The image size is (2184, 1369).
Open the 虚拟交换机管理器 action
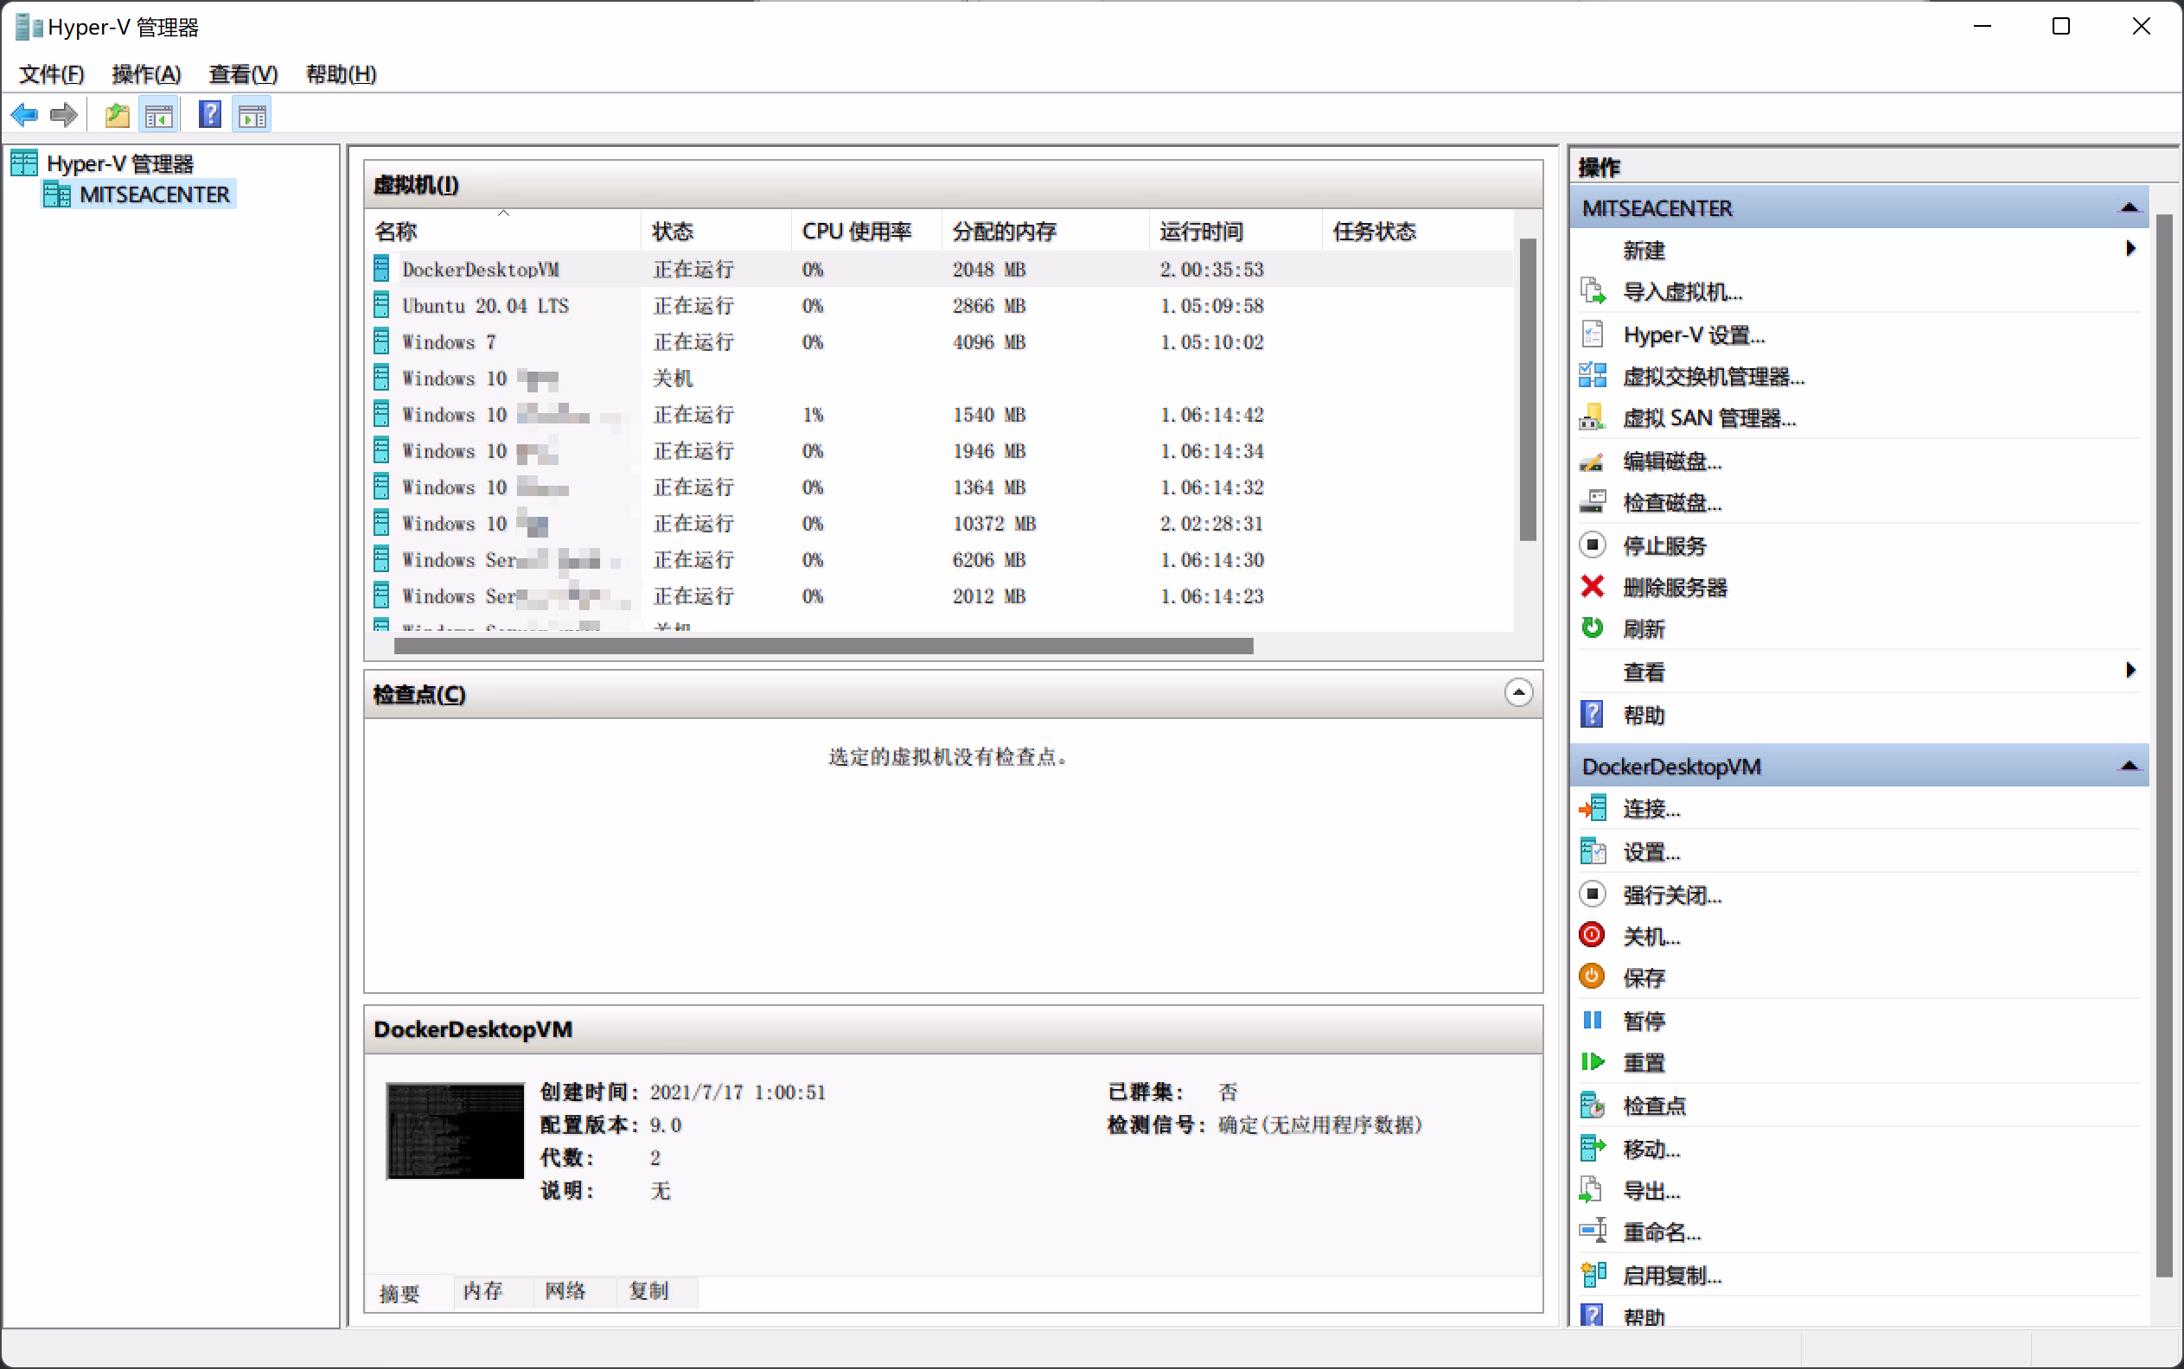(1712, 377)
